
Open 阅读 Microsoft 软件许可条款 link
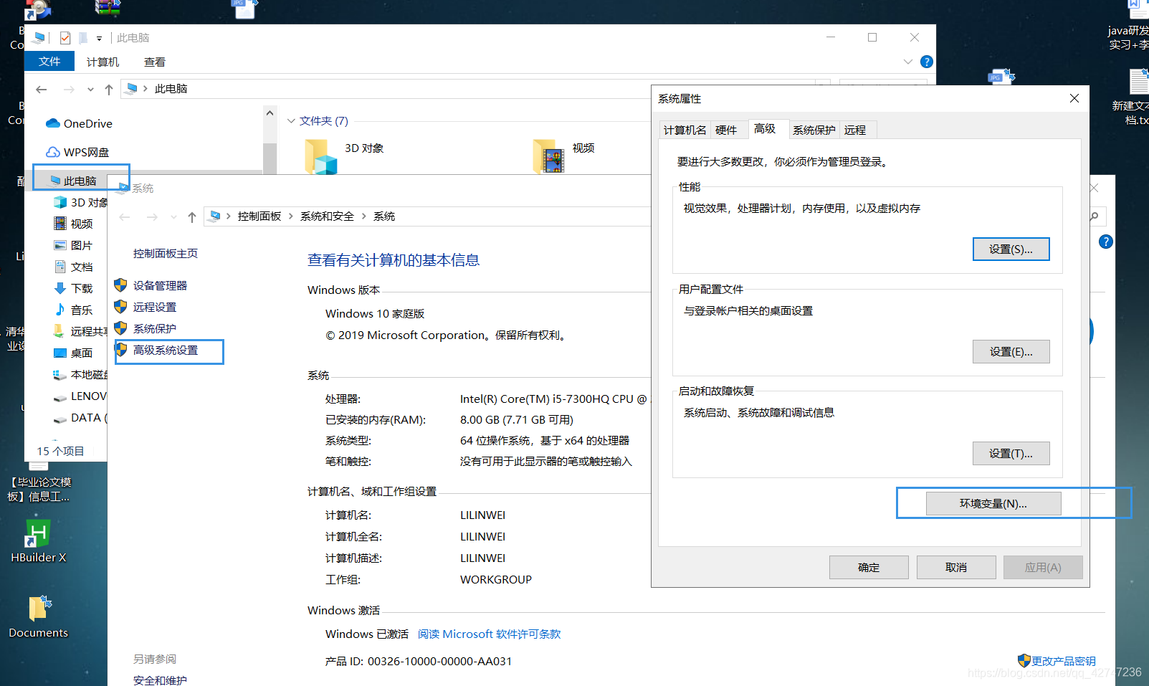tap(490, 634)
